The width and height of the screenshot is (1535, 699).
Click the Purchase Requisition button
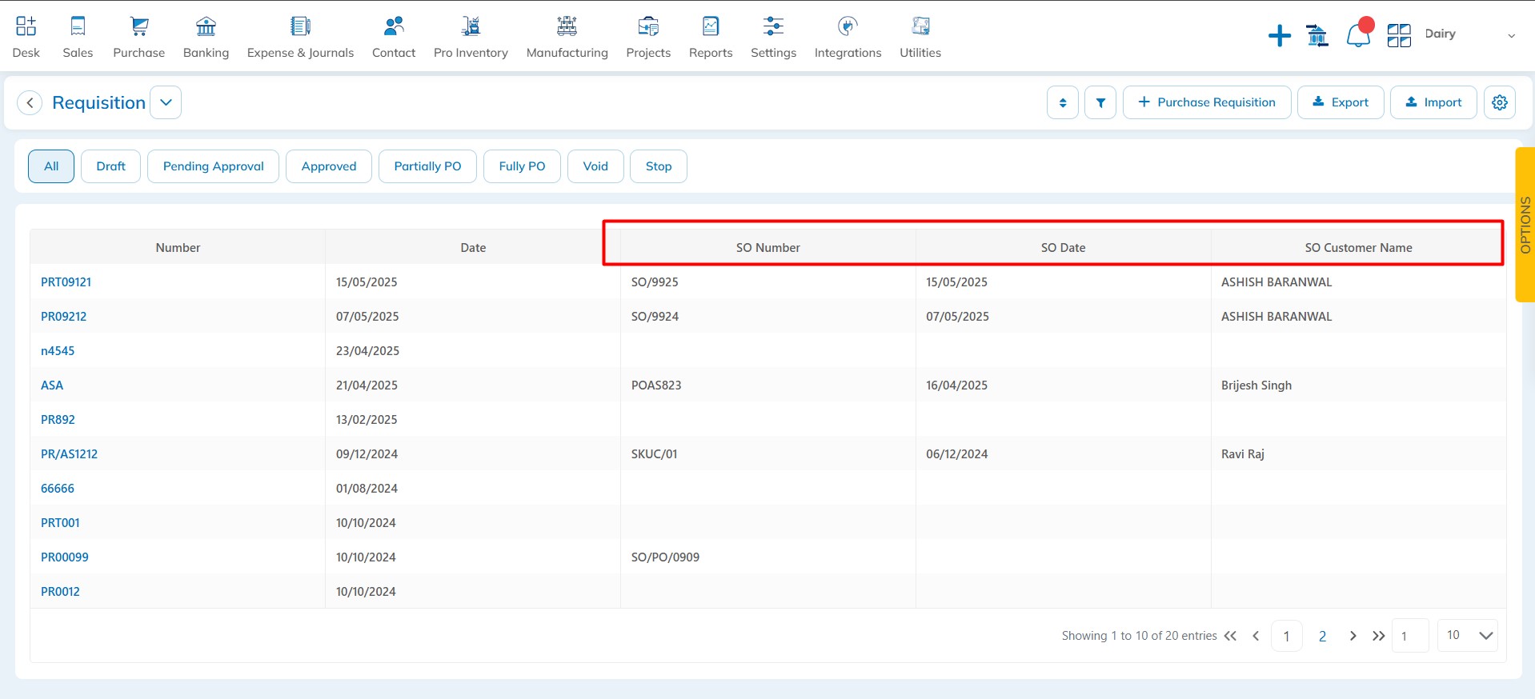[1207, 102]
